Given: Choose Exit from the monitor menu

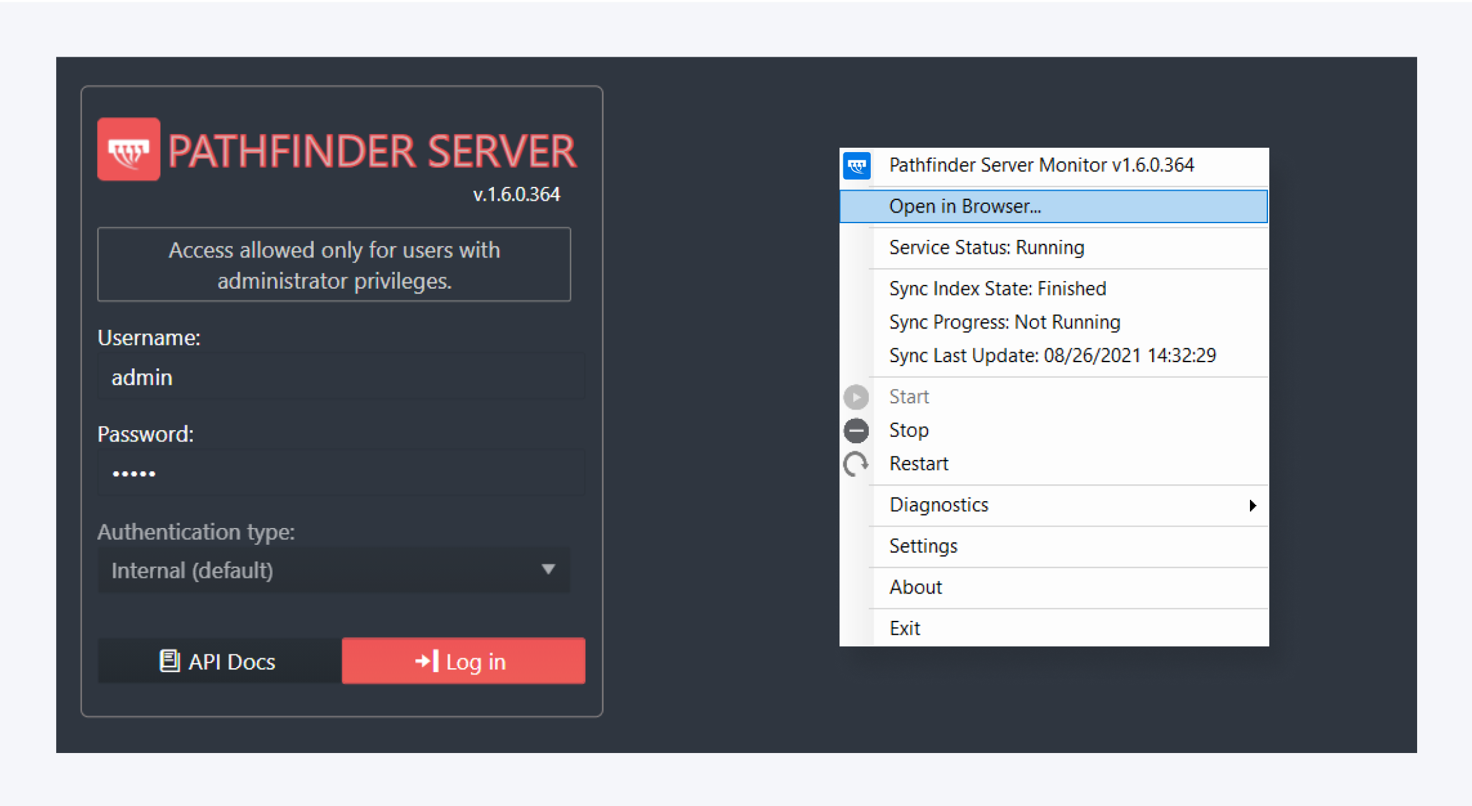Looking at the screenshot, I should (x=904, y=628).
